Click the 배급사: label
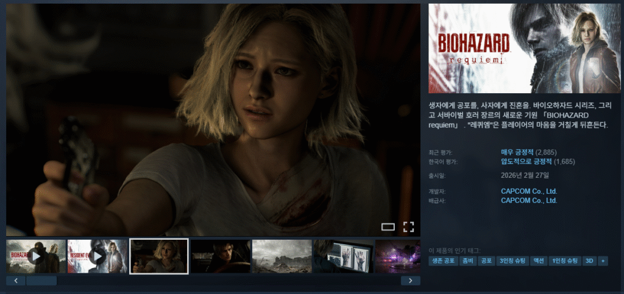The image size is (624, 294). tap(437, 201)
